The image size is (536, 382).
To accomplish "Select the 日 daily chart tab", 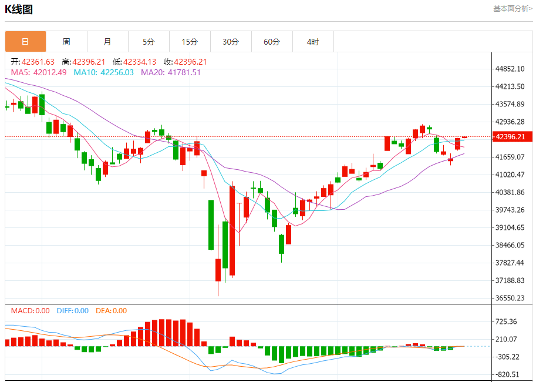I will pos(25,42).
